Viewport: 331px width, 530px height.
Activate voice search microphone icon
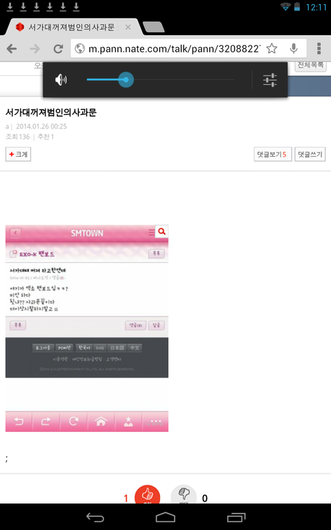click(x=294, y=49)
